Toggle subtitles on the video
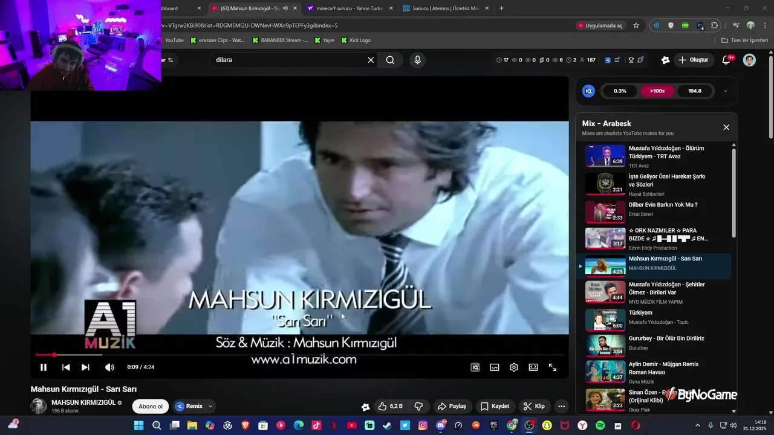Viewport: 774px width, 435px height. pos(495,367)
